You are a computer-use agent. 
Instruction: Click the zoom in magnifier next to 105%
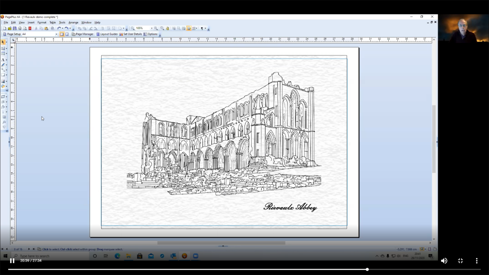(156, 29)
